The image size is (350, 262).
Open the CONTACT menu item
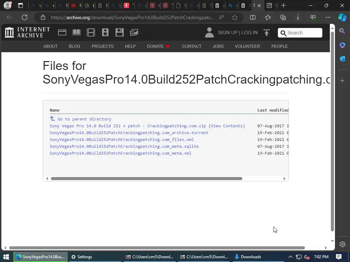[191, 46]
